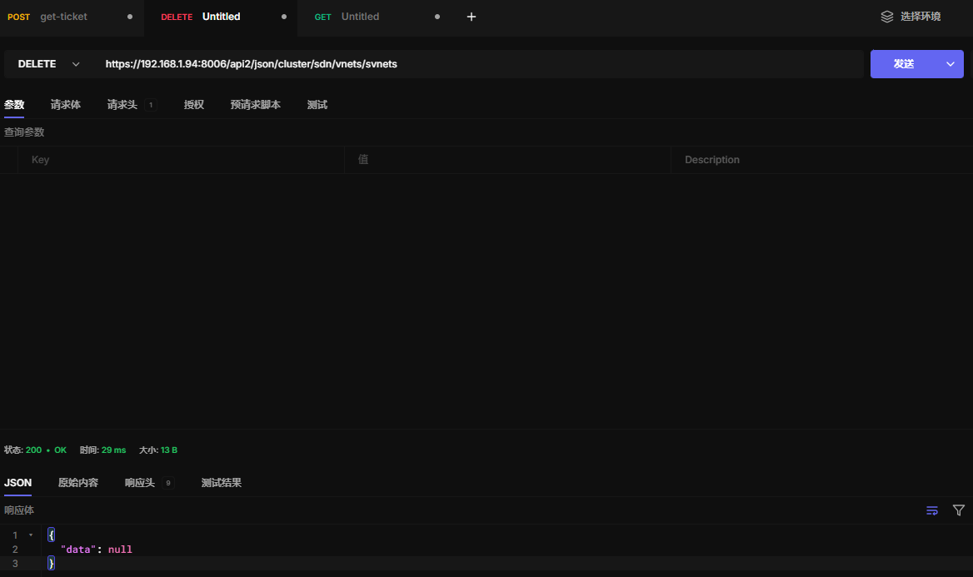973x577 pixels.
Task: Open the DELETE method dropdown
Action: 49,64
